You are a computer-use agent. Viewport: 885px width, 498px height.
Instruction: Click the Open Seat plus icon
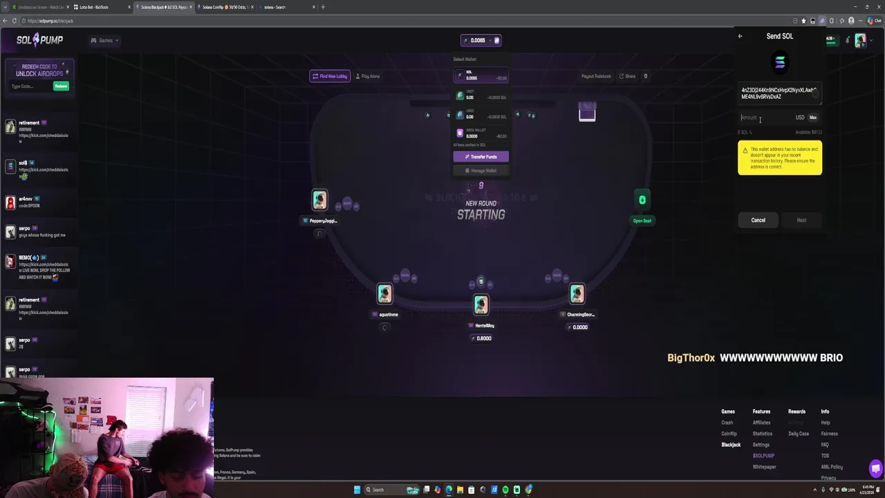coord(642,200)
